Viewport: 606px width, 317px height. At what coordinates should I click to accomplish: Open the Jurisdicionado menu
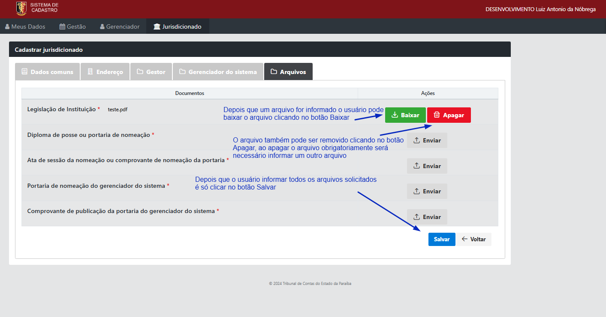178,27
